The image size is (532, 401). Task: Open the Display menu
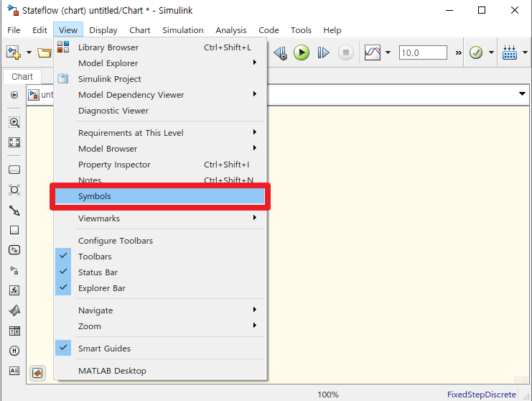(x=103, y=30)
